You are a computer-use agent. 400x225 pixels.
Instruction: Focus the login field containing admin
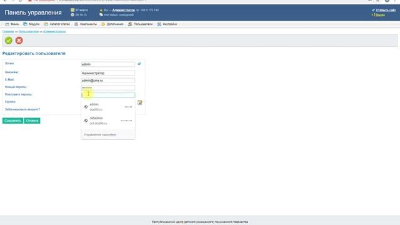(108, 64)
